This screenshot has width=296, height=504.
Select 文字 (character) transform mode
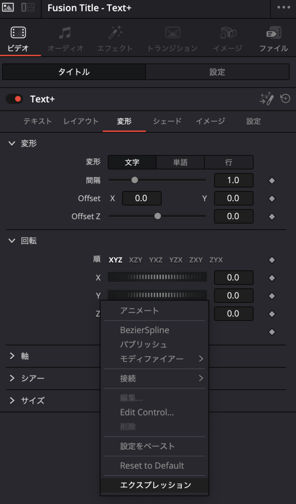[x=132, y=162]
